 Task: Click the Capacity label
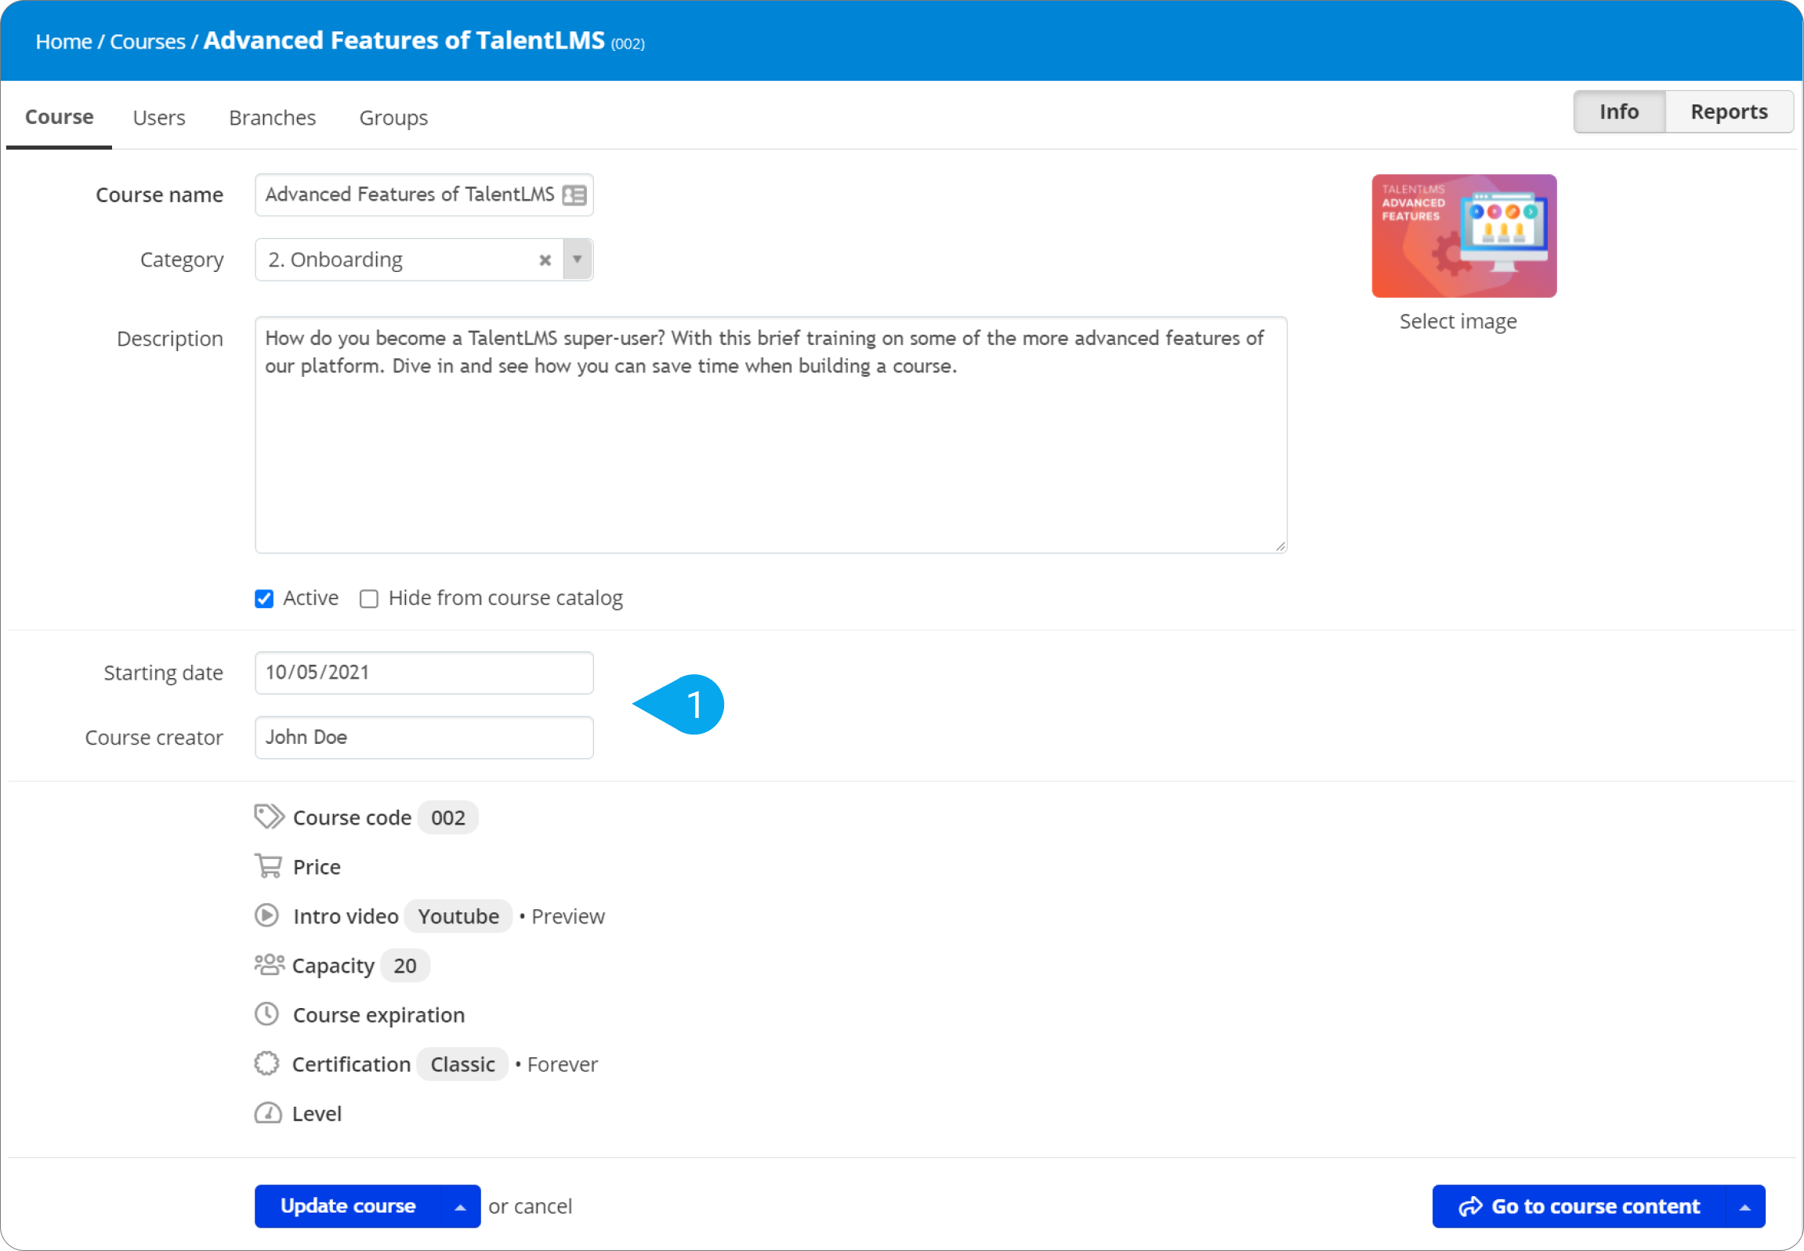point(333,966)
